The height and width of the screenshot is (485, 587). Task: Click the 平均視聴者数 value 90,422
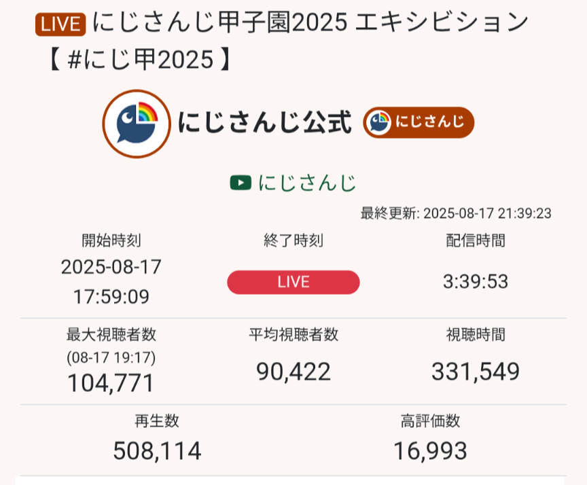pyautogui.click(x=293, y=372)
